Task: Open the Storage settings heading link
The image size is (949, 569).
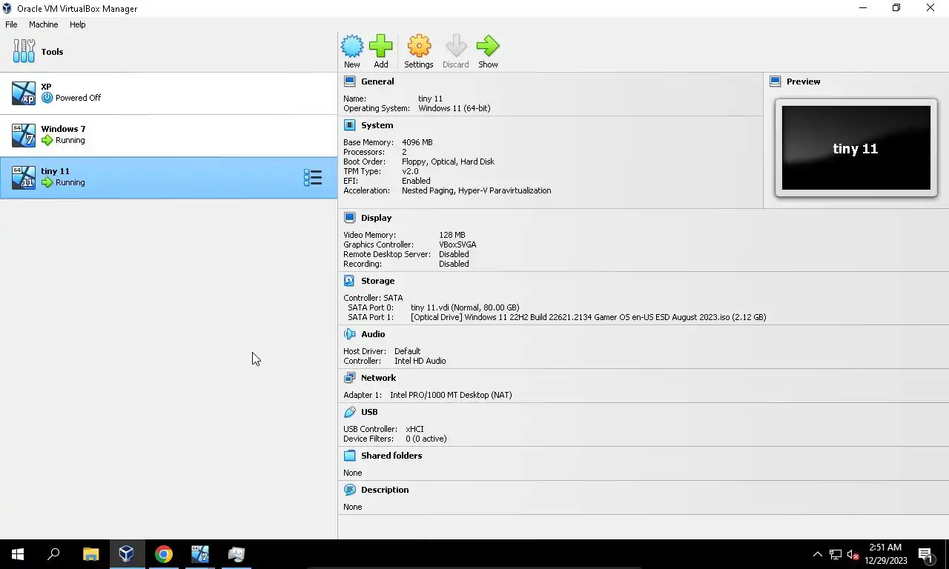Action: pos(377,281)
